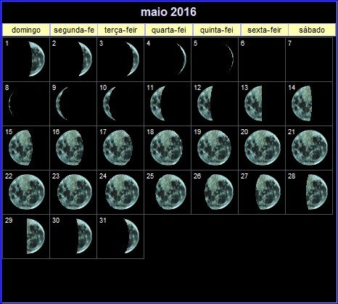Screen dimensions: 338x304
Task: Select the sábado column header
Action: pyautogui.click(x=312, y=30)
